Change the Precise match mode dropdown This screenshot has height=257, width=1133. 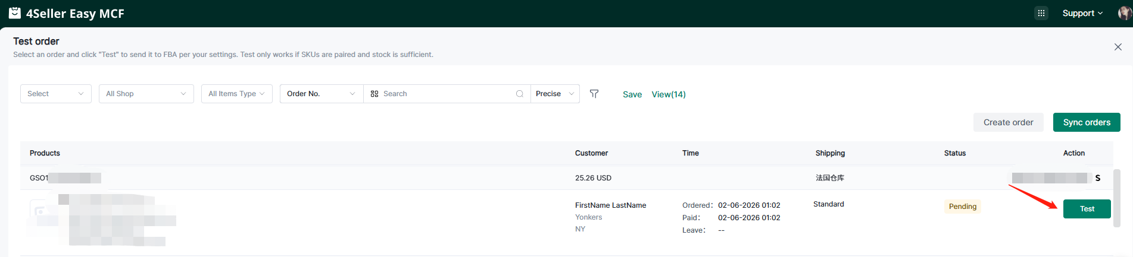click(554, 94)
